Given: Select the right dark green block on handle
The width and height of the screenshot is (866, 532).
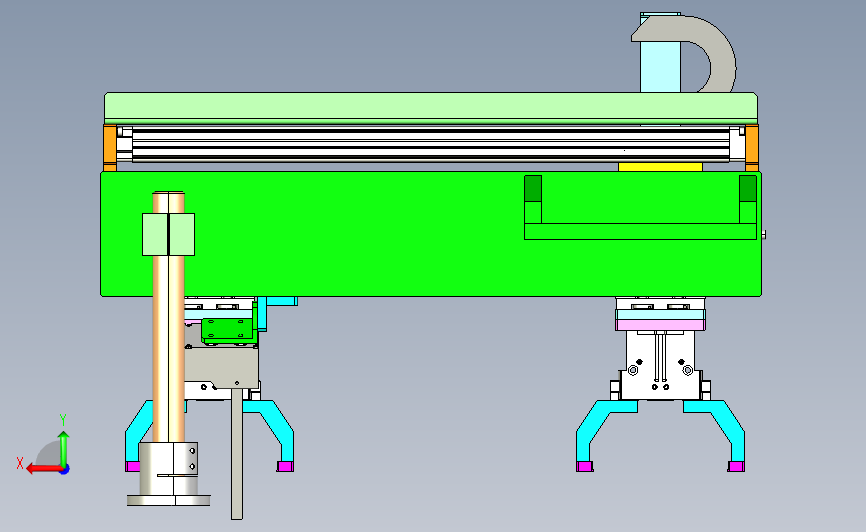Looking at the screenshot, I should pyautogui.click(x=748, y=189).
